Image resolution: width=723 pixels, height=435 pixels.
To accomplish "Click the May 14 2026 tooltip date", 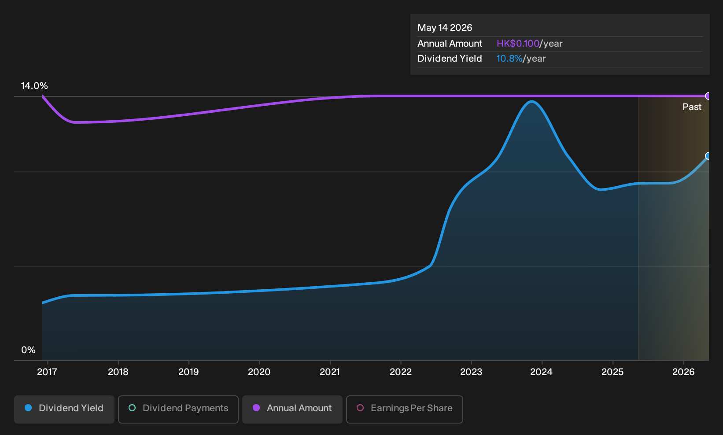I will (x=445, y=28).
